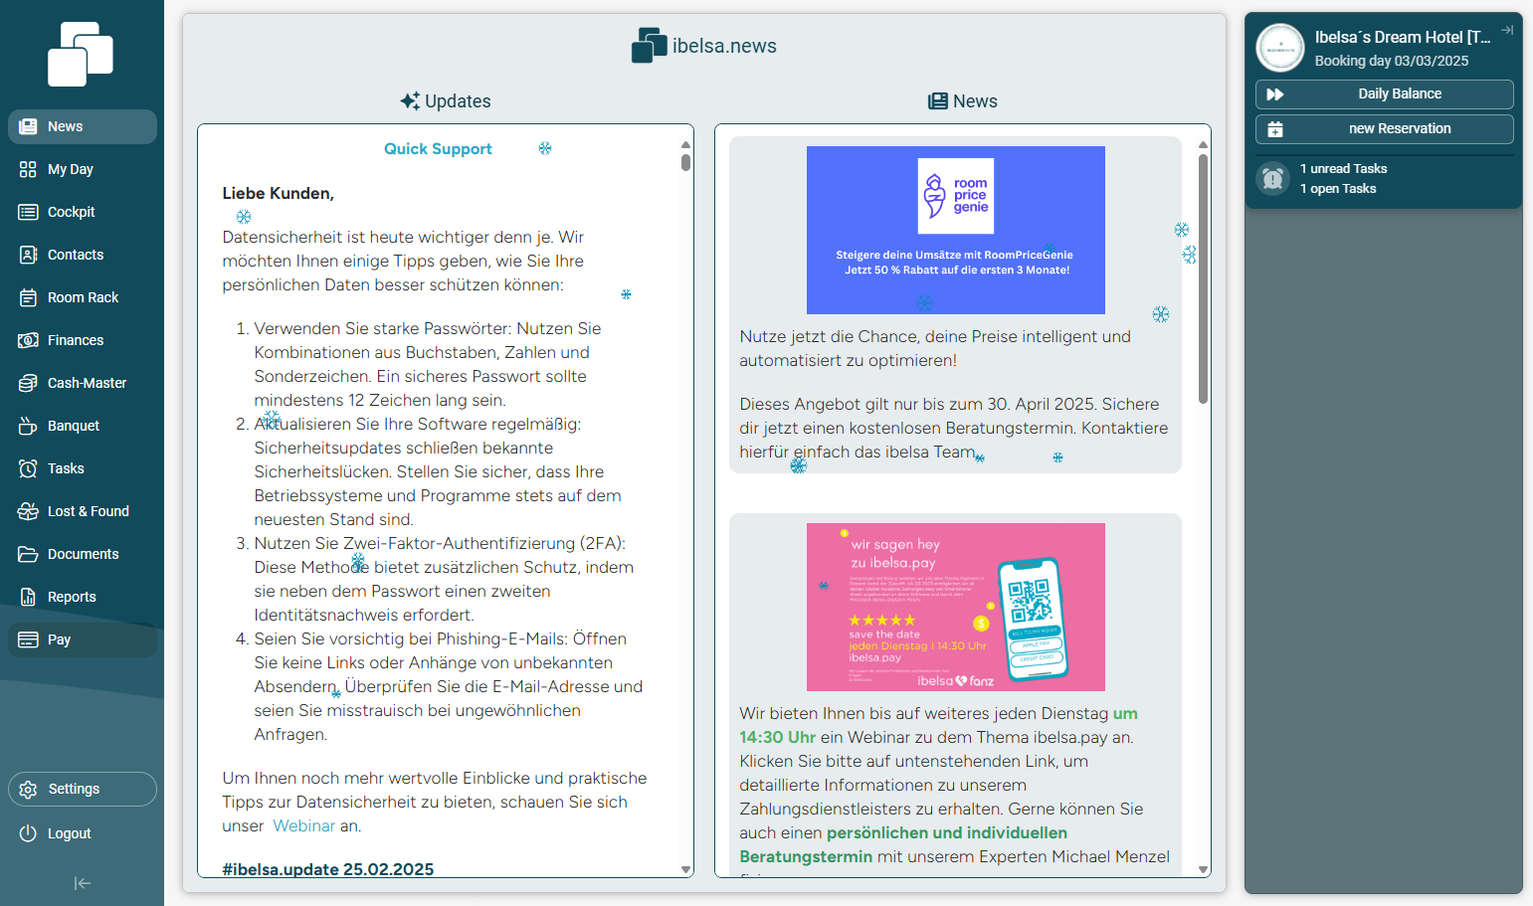The height and width of the screenshot is (906, 1533).
Task: Open Pay label in sidebar
Action: (59, 639)
